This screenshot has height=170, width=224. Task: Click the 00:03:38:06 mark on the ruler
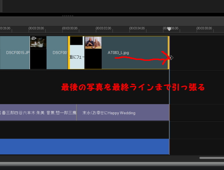click(204, 28)
